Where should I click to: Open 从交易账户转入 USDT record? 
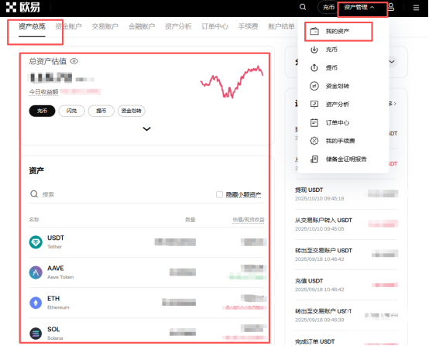pyautogui.click(x=346, y=224)
